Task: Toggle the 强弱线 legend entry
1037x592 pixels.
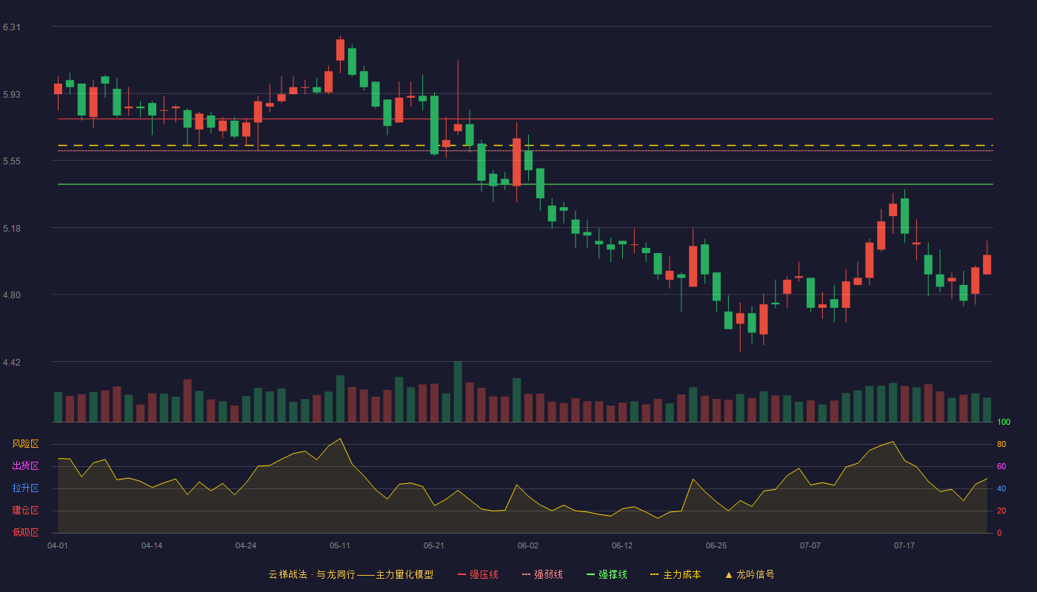Action: tap(542, 574)
